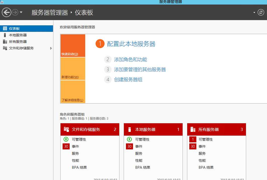
Task: Open BPA 结果 in 本地服务器 tile
Action: tap(143, 167)
